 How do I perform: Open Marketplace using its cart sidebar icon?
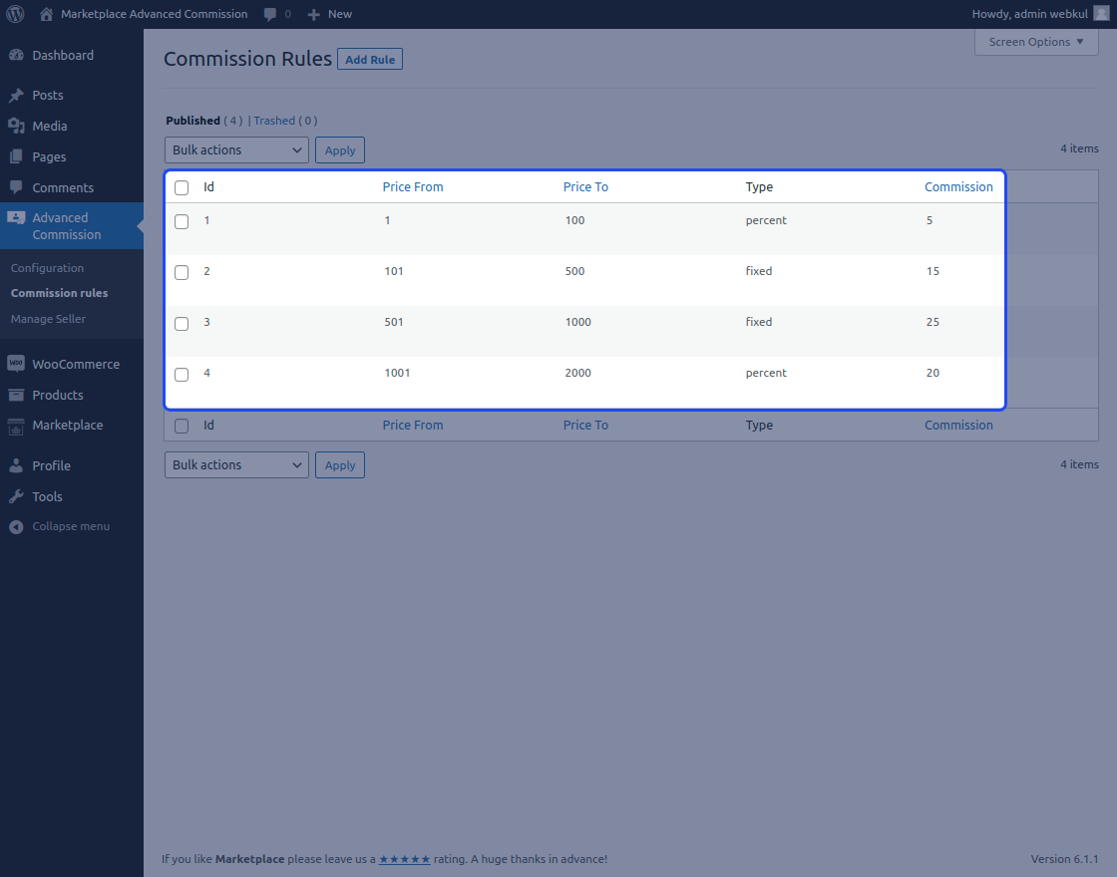(16, 425)
